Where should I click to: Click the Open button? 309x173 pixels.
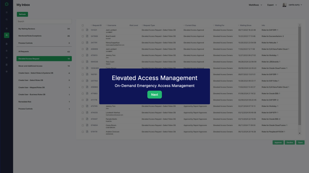[300, 142]
